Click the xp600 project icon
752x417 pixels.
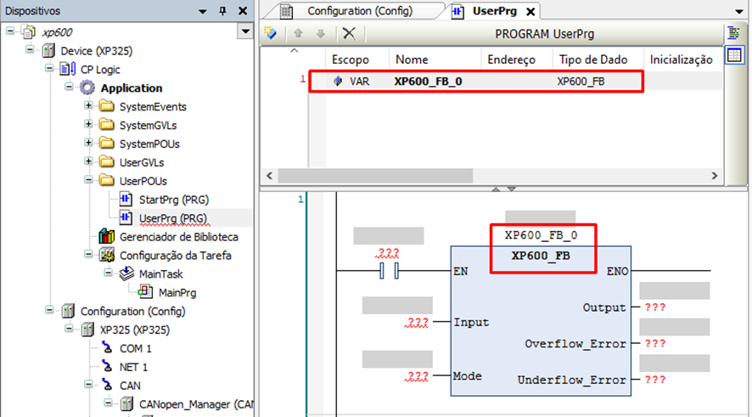click(x=29, y=32)
